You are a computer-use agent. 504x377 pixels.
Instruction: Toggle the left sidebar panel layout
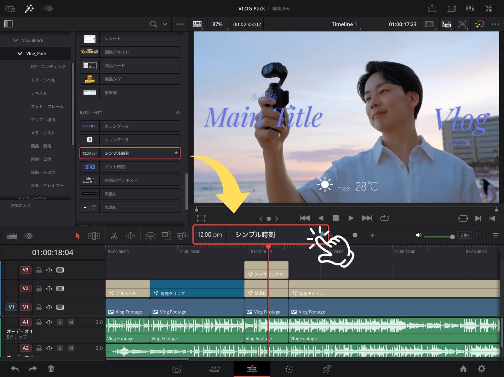[x=9, y=24]
